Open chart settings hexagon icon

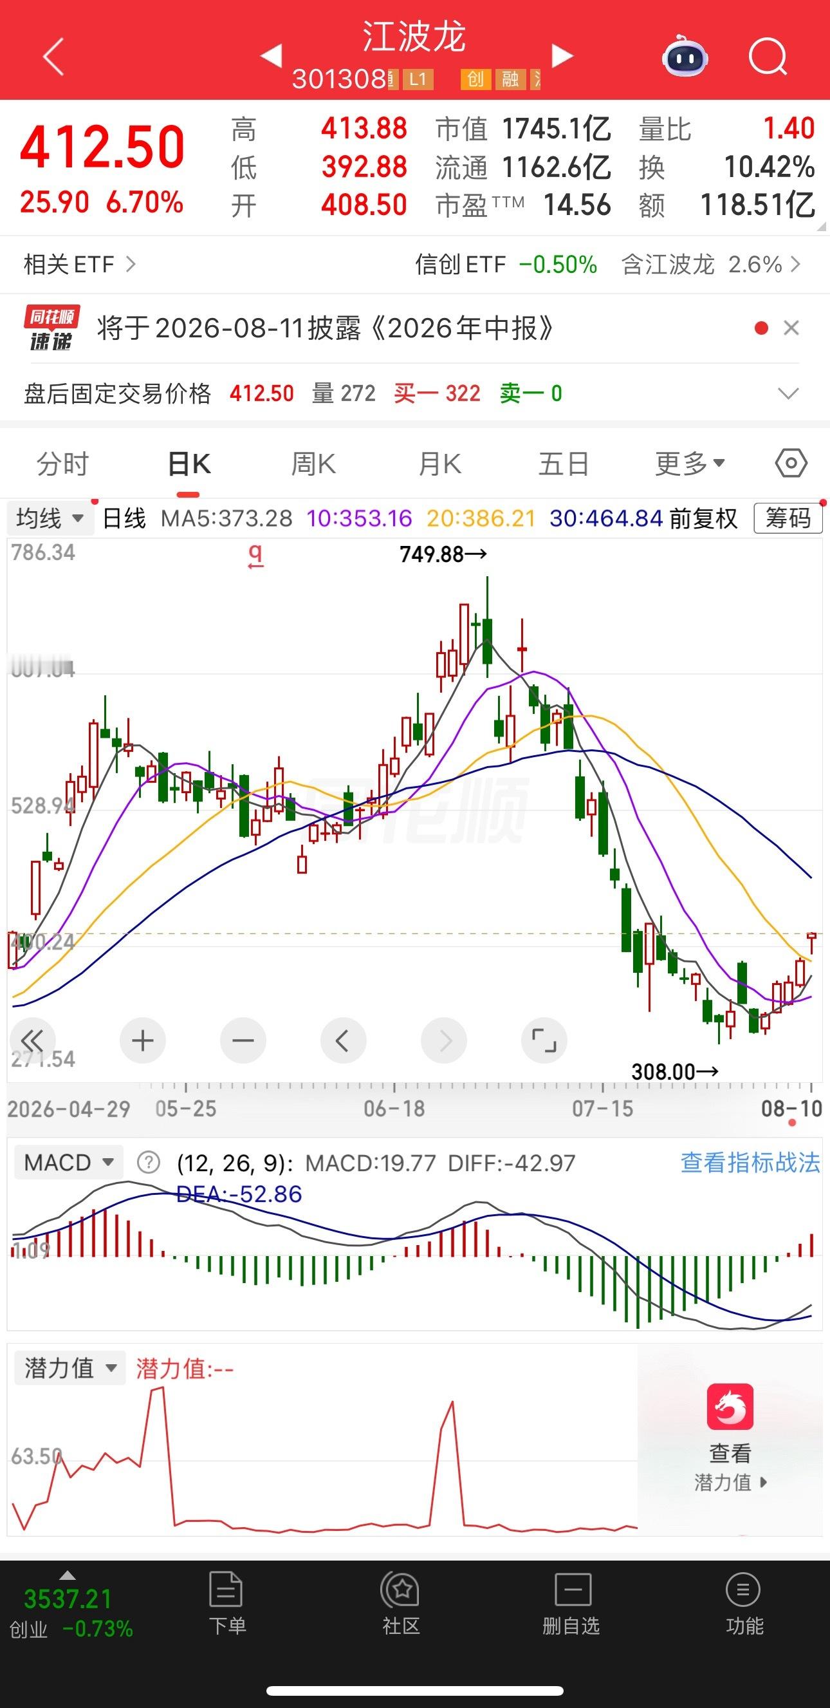click(791, 463)
